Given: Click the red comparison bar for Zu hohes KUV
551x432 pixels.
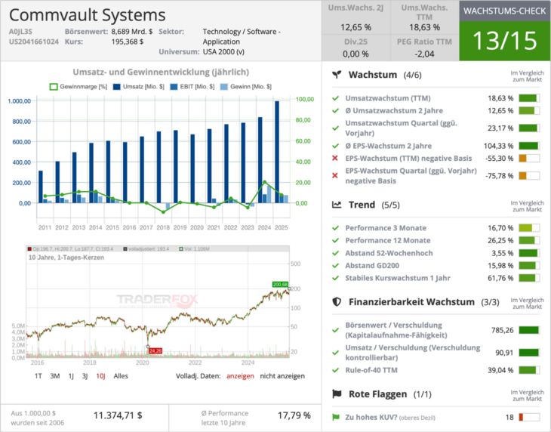Looking at the screenshot, I should (x=529, y=417).
